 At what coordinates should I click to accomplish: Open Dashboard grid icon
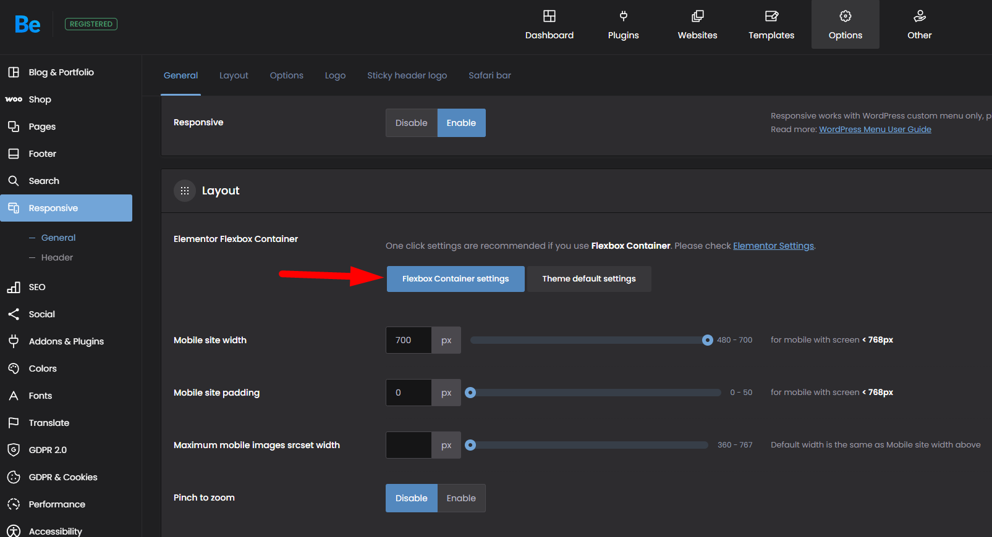click(549, 16)
